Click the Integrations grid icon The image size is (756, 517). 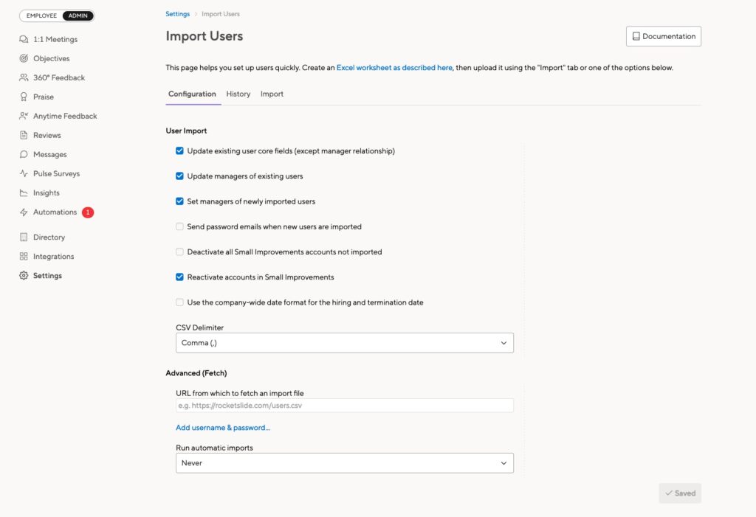(24, 257)
